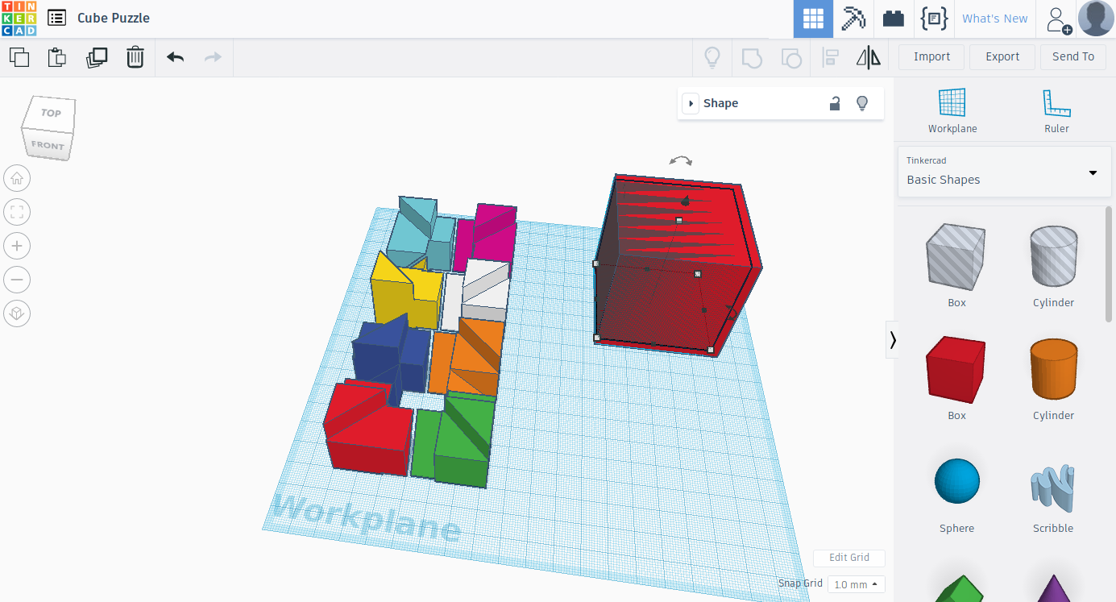This screenshot has width=1116, height=602.
Task: Click the Import button
Action: (x=931, y=56)
